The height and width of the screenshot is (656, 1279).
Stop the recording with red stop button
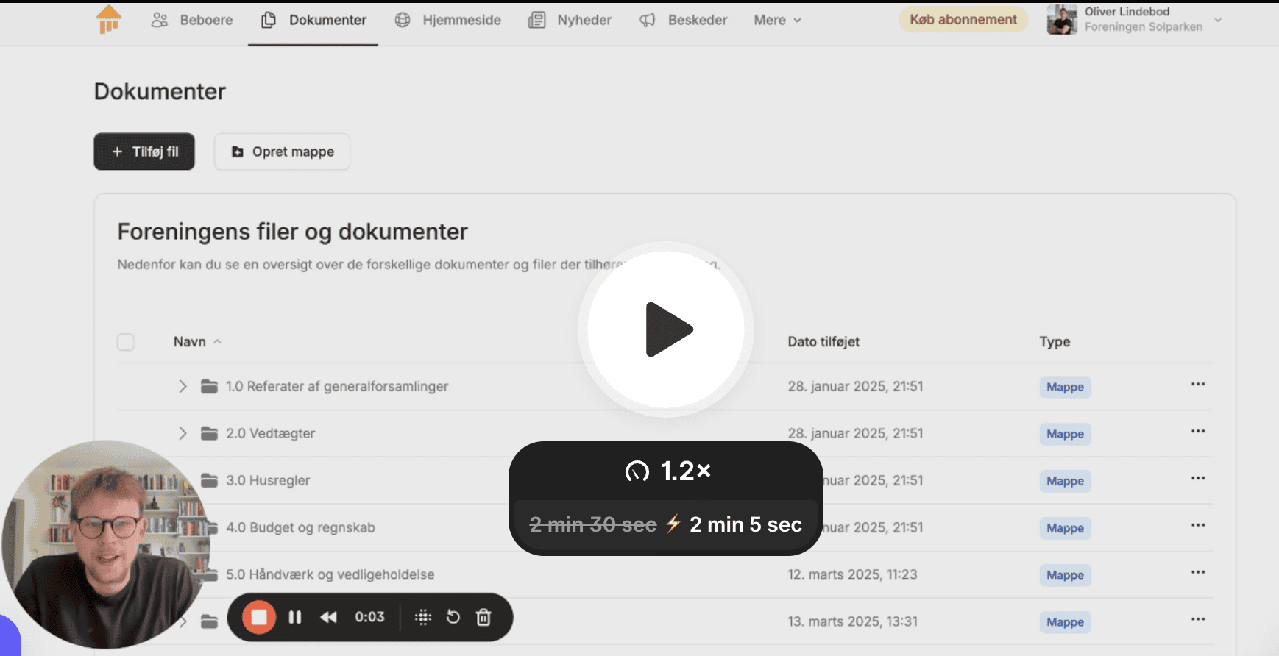[x=259, y=617]
